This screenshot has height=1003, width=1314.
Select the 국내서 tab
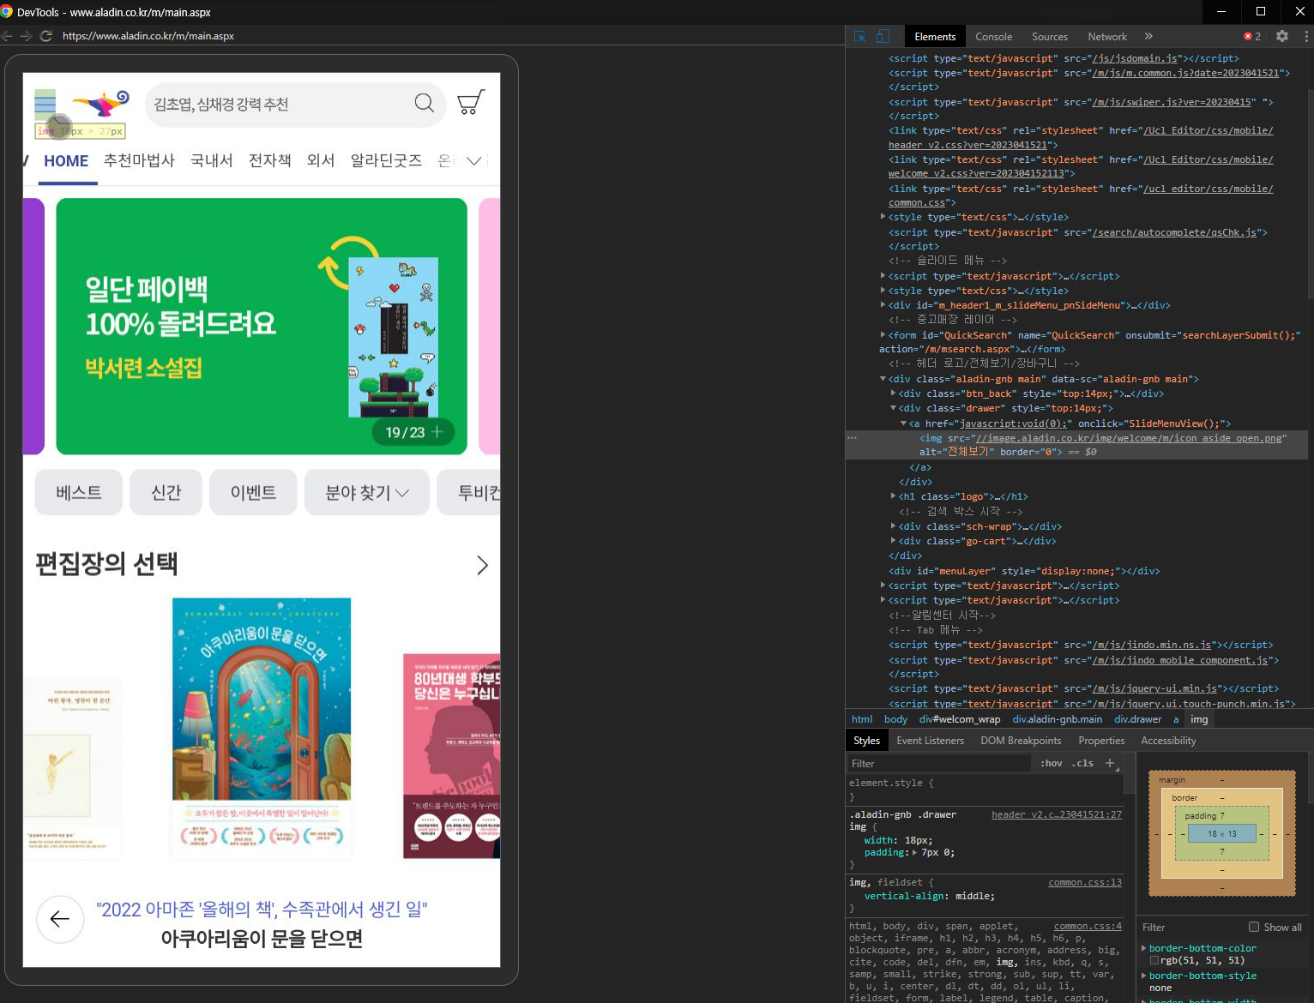pos(212,160)
